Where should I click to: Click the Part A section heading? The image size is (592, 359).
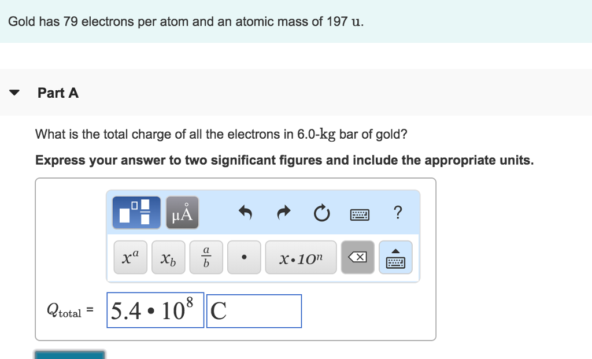coord(58,92)
